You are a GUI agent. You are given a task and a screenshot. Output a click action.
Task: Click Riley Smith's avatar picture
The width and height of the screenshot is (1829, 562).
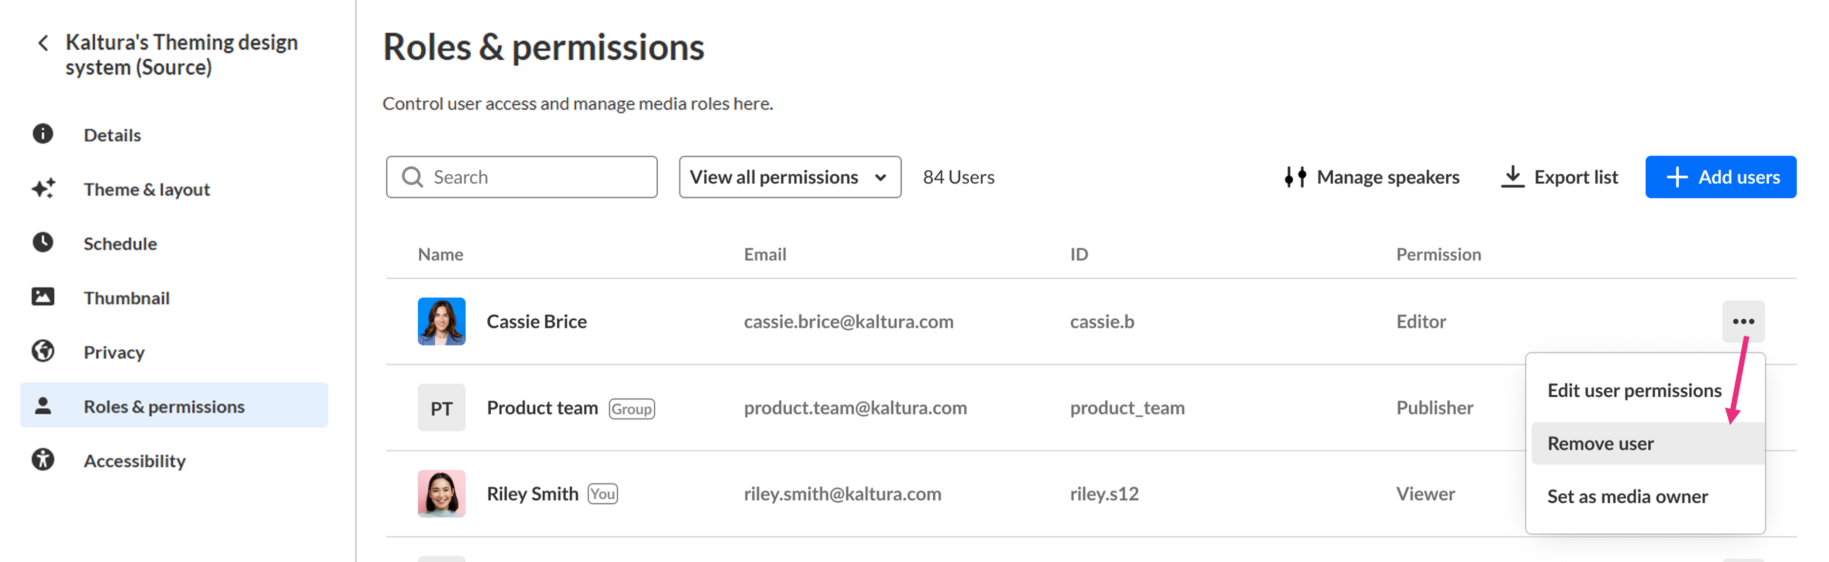(x=441, y=493)
